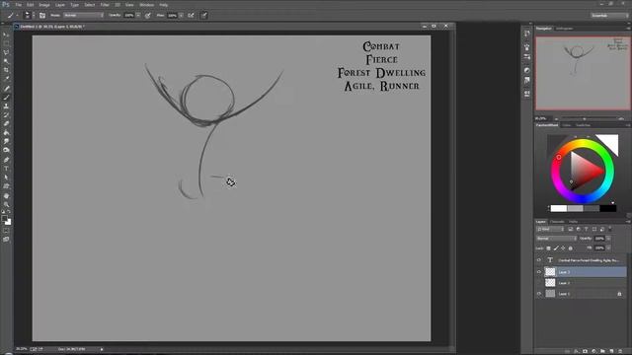Open the File menu
632x355 pixels.
18,5
